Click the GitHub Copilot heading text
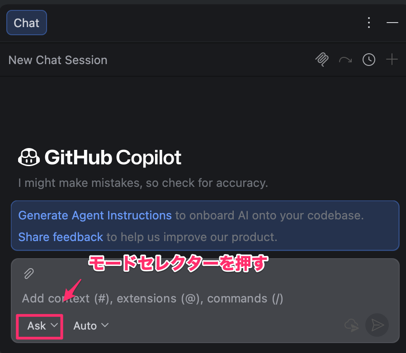 (113, 158)
